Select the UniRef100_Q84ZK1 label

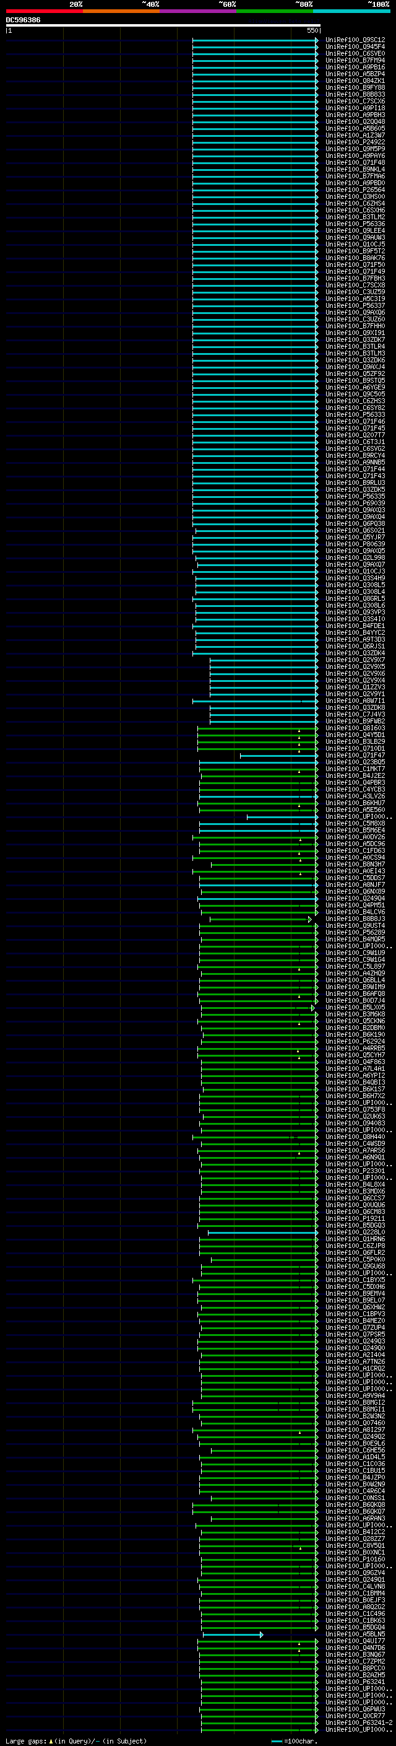[x=355, y=81]
